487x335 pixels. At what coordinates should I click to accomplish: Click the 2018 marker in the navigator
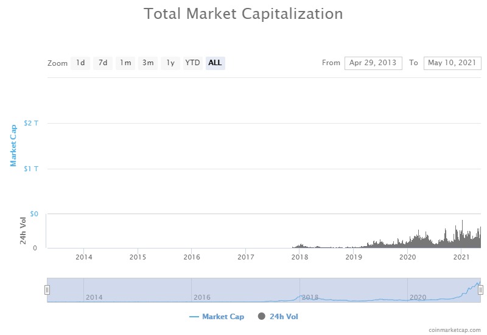(x=310, y=297)
